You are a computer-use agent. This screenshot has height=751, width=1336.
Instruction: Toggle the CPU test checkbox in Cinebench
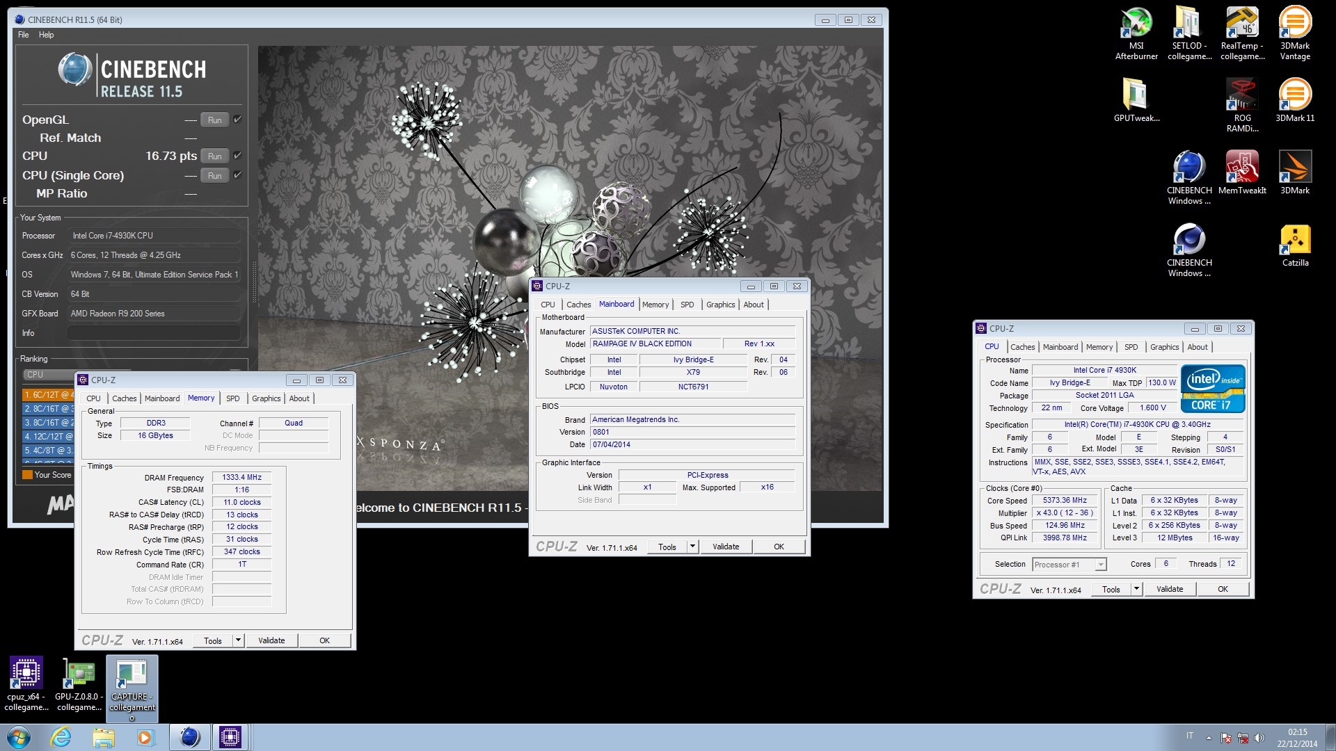point(237,156)
